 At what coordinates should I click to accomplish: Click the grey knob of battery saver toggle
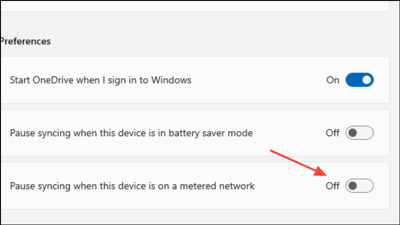353,133
